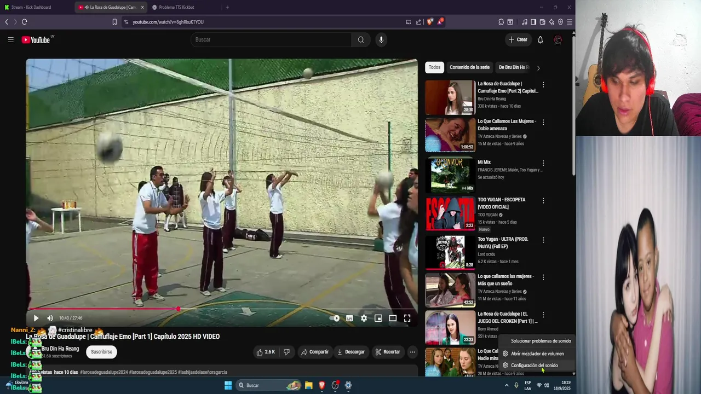Select Configuración del sonido menu item
The image size is (701, 394).
(x=537, y=366)
